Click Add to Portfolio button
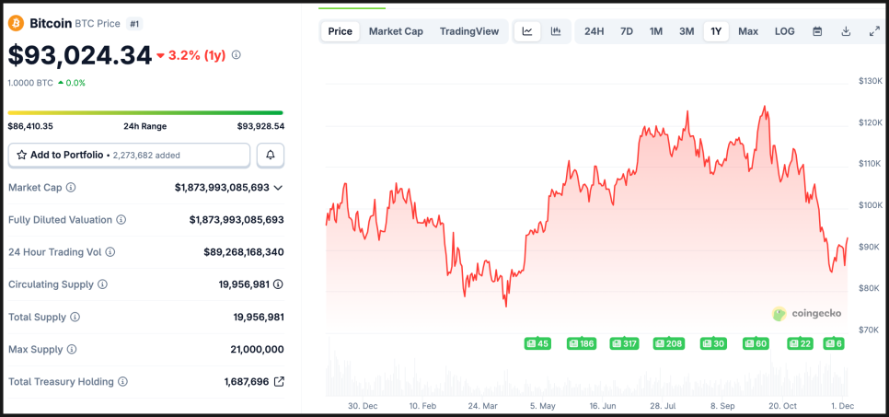This screenshot has height=417, width=889. (129, 155)
